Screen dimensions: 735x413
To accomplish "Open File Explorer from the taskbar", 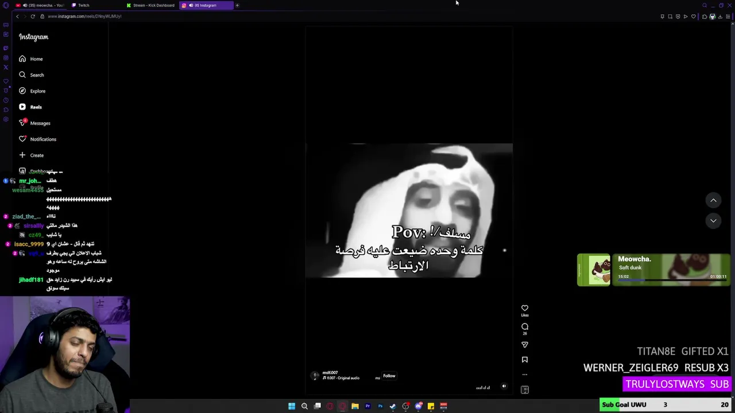I will pos(355,406).
